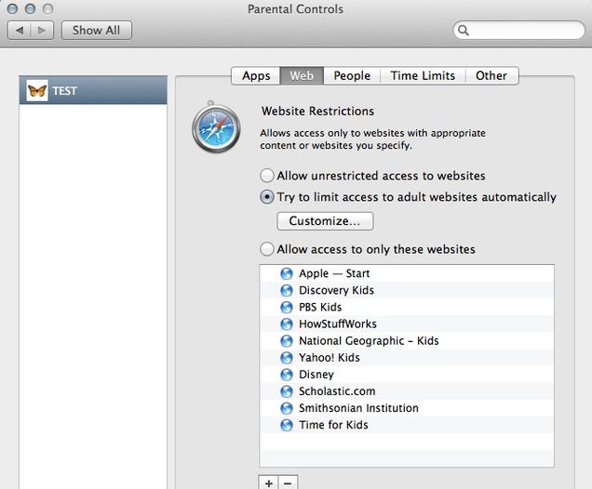Minimize the Parental Controls window
The height and width of the screenshot is (489, 592).
pos(30,8)
